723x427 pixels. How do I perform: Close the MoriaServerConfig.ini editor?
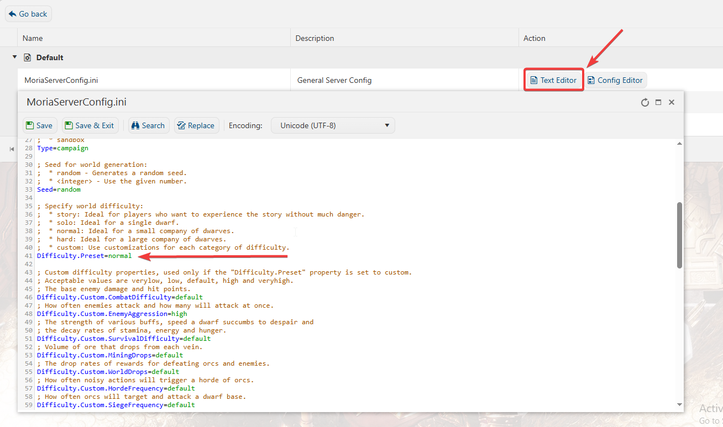(672, 102)
